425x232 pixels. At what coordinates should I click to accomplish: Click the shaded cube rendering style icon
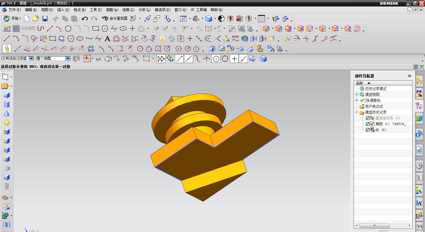(x=209, y=19)
